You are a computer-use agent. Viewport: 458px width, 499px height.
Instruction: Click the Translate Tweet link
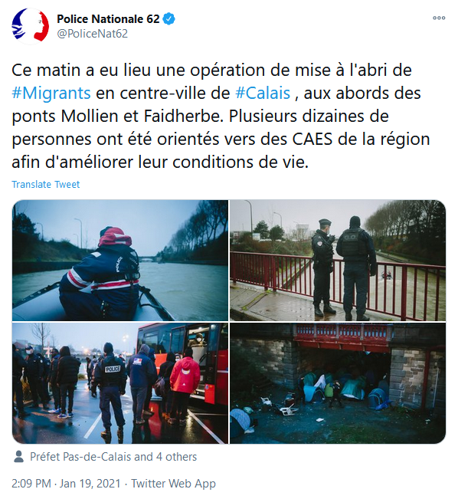point(45,184)
